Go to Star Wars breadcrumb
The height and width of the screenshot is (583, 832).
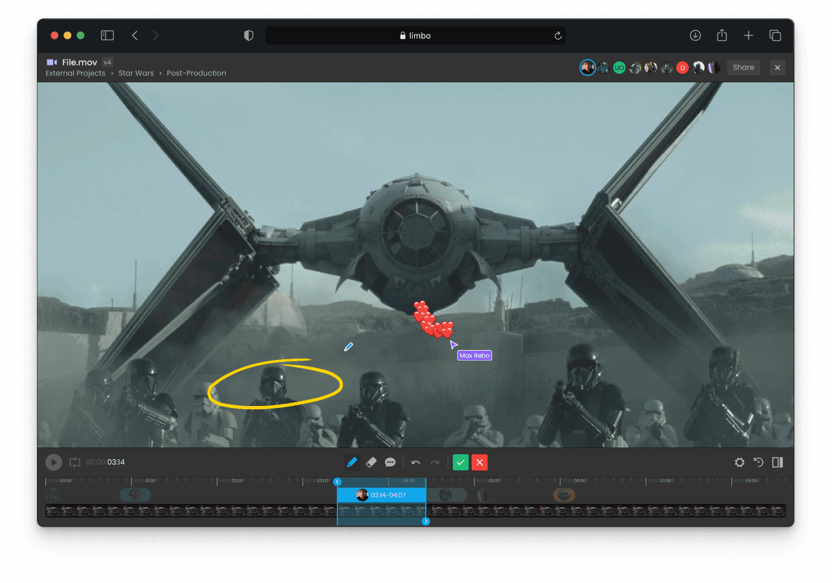tap(136, 73)
